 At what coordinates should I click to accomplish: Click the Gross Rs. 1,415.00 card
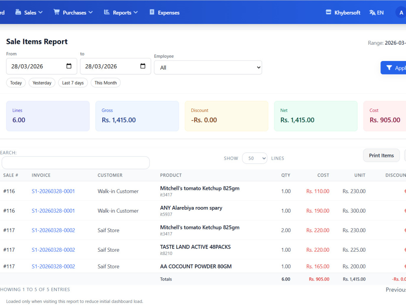(x=137, y=116)
